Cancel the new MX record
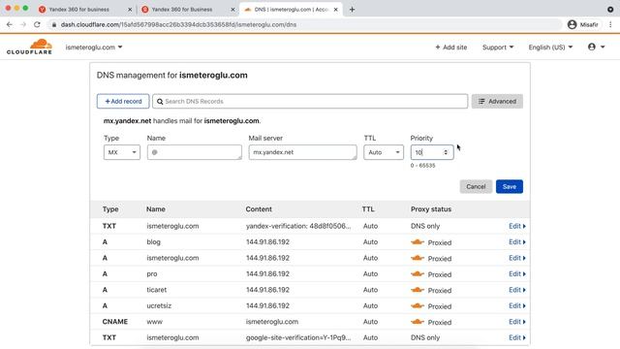Screen dimensions: 620x349 pyautogui.click(x=476, y=186)
